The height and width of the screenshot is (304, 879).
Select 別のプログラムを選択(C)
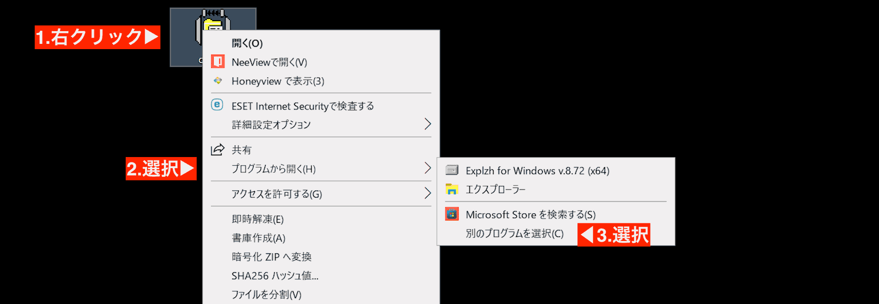pyautogui.click(x=515, y=233)
